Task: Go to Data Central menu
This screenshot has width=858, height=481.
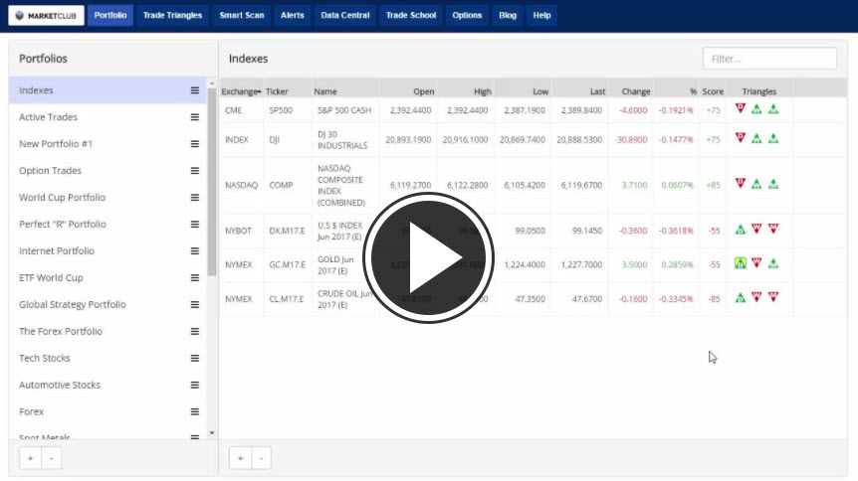Action: tap(345, 16)
